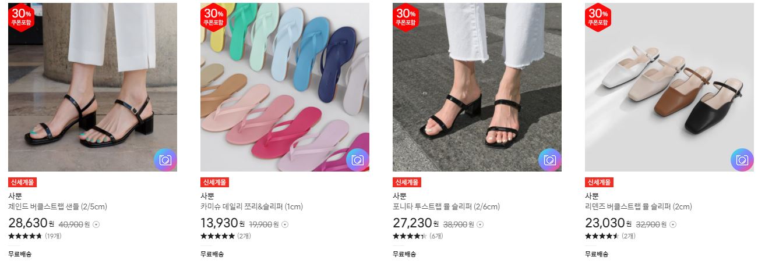Click camera search icon on colorful flip-flops photo
This screenshot has width=758, height=271.
pos(357,160)
